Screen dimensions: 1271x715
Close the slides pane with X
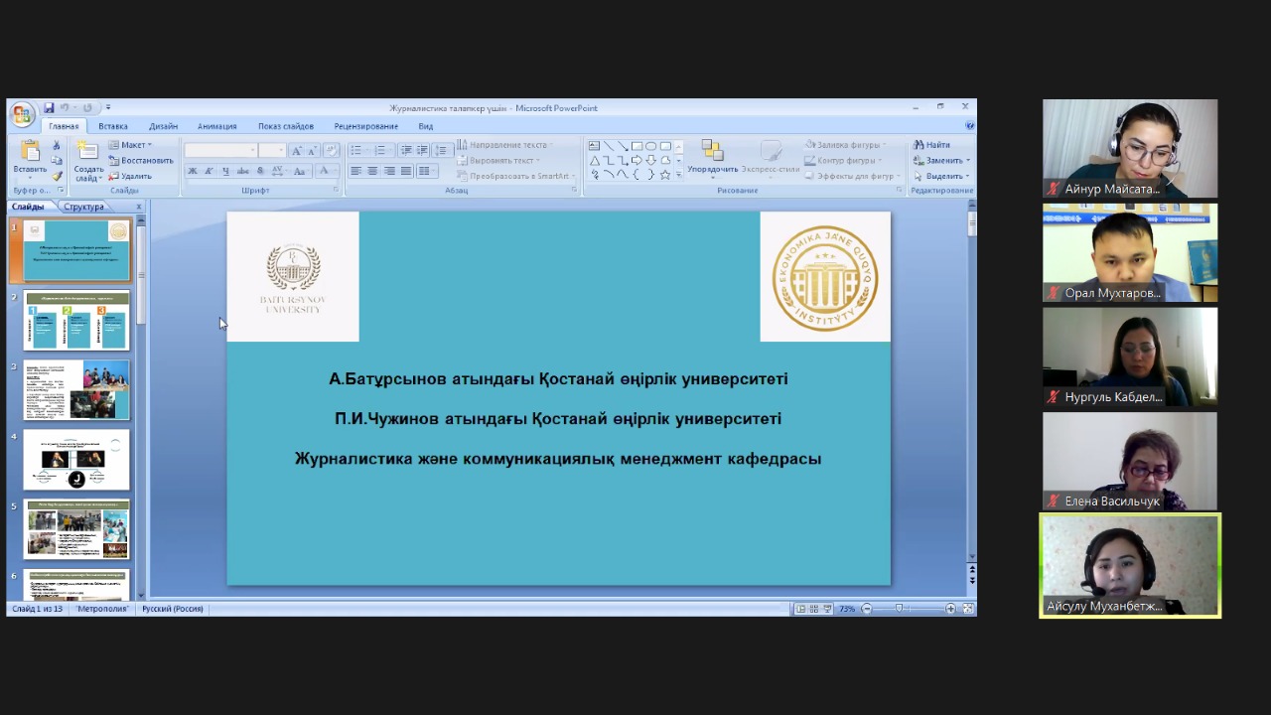pyautogui.click(x=139, y=207)
